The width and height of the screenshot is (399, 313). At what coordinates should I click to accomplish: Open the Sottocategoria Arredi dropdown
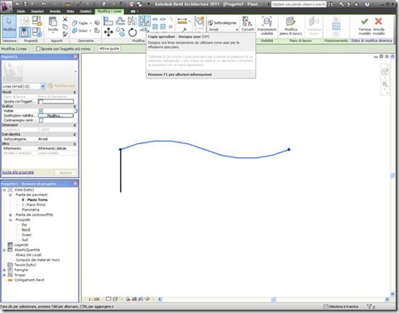(x=224, y=29)
